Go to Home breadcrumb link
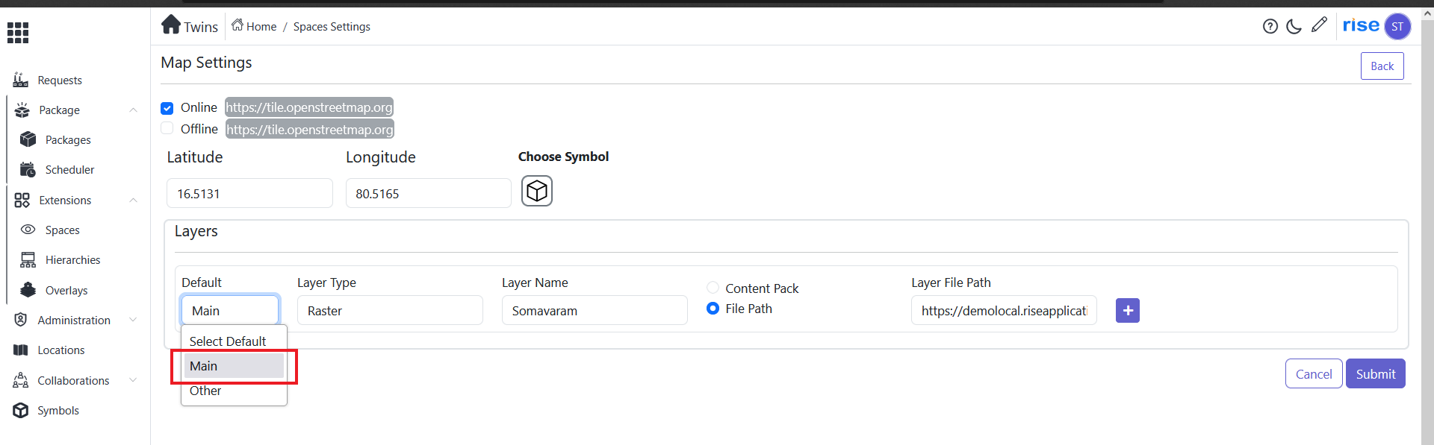The image size is (1434, 445). pyautogui.click(x=261, y=26)
